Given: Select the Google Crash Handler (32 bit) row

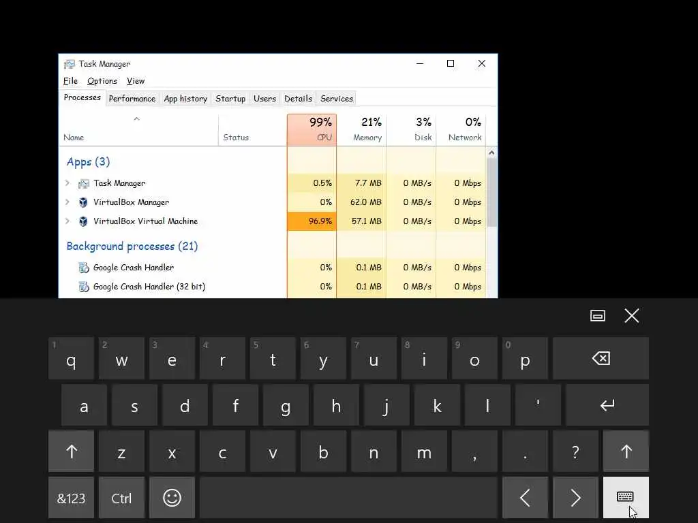Looking at the screenshot, I should (x=273, y=287).
